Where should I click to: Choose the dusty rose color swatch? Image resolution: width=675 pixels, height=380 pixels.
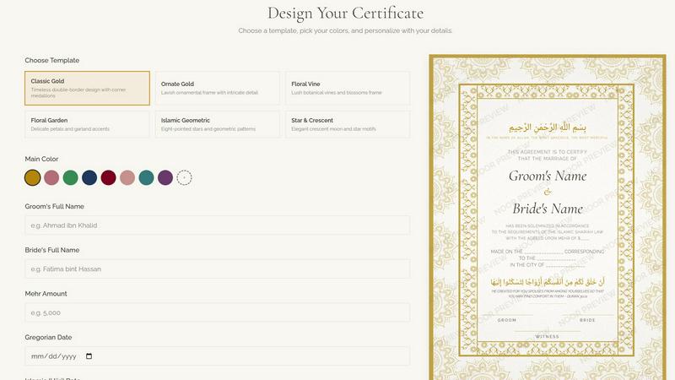point(51,177)
